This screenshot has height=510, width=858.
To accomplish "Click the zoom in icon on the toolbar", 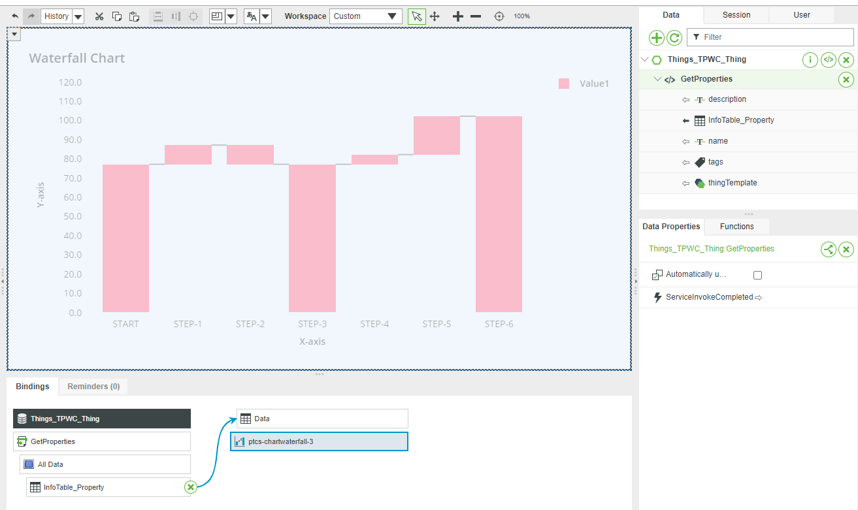I will [x=457, y=16].
